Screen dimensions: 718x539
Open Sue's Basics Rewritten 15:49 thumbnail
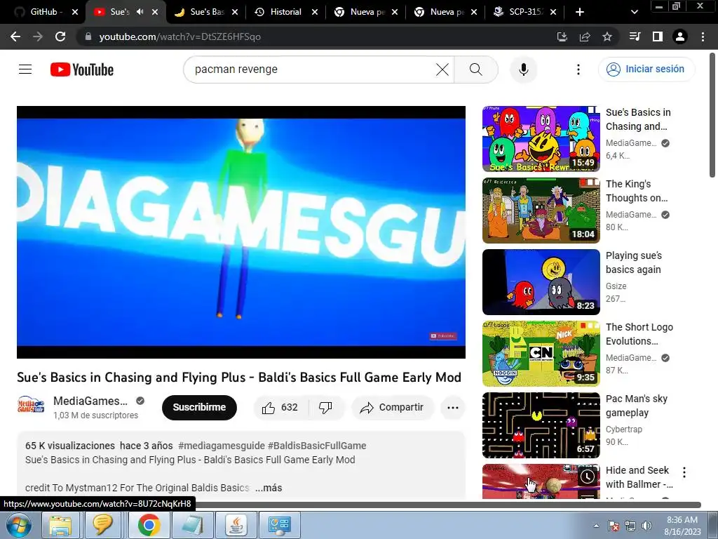pos(541,140)
